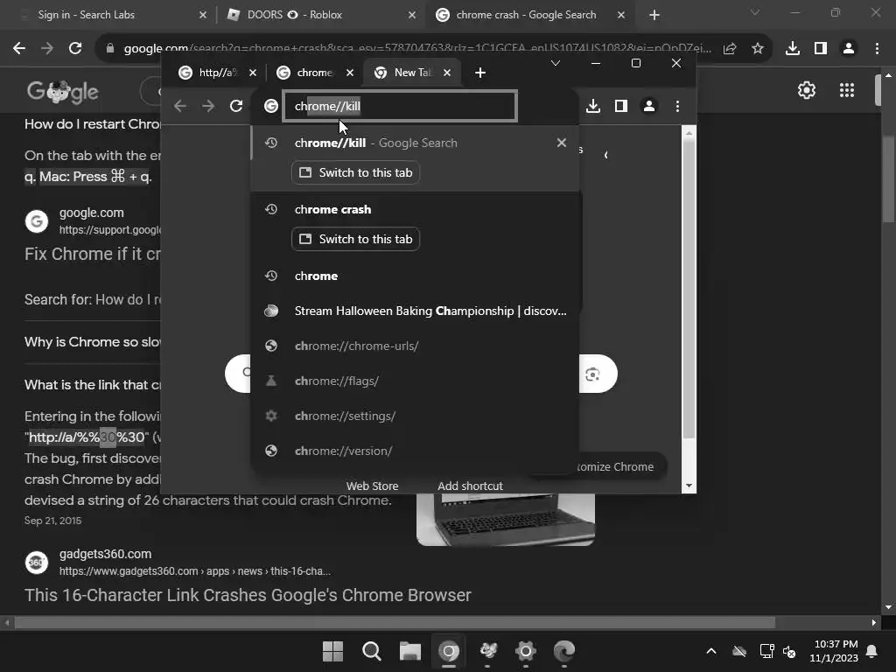Expand Why is Chrome so slow question
The image size is (896, 672).
(93, 342)
